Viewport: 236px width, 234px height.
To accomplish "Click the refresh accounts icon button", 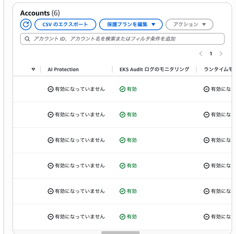I will pos(26,24).
